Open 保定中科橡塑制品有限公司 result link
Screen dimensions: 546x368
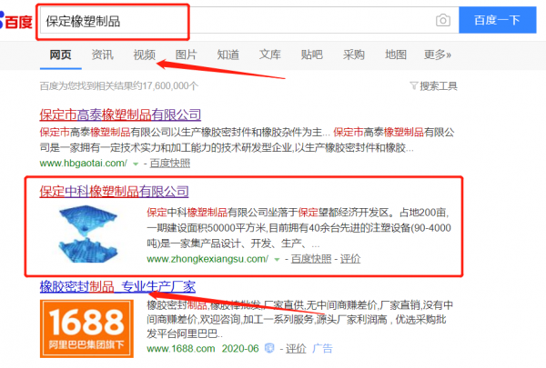(x=115, y=192)
